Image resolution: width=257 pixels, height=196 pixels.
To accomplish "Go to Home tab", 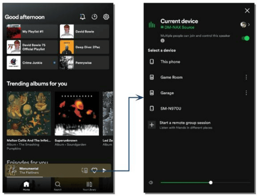I will click(26, 186).
